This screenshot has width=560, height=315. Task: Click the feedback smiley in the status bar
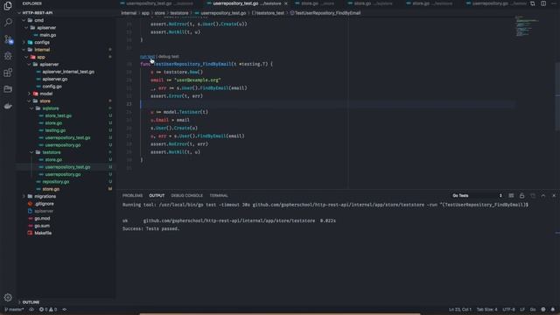coord(543,309)
